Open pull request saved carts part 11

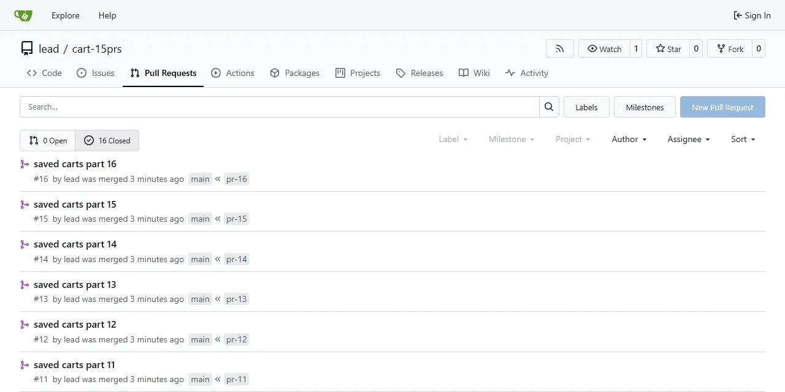point(74,365)
